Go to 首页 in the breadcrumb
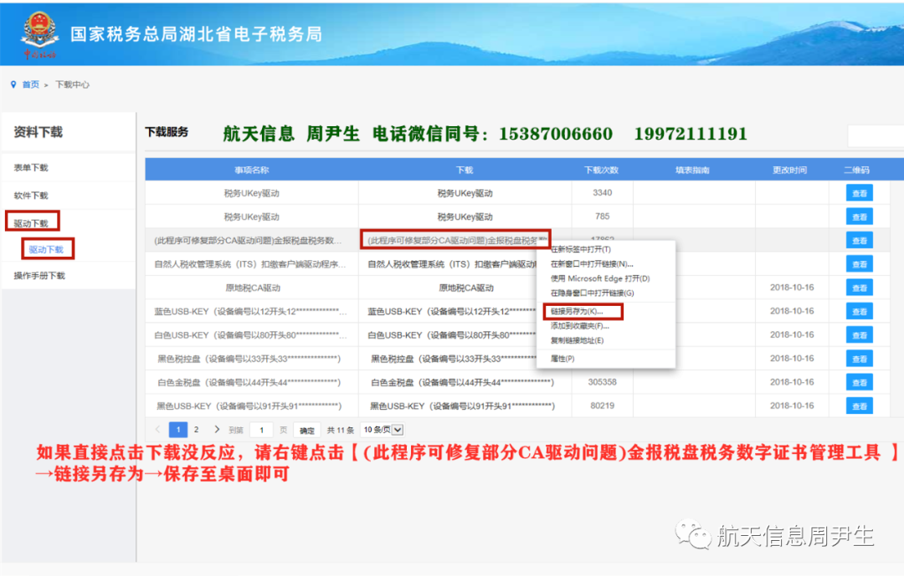The height and width of the screenshot is (576, 904). pyautogui.click(x=31, y=84)
